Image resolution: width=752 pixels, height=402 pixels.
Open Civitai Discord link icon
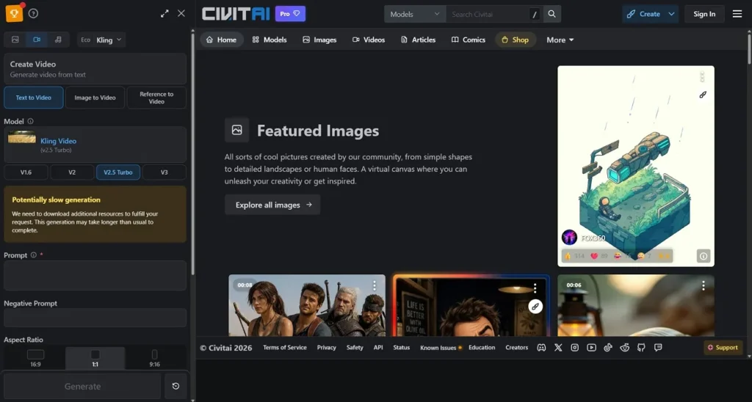coord(541,348)
